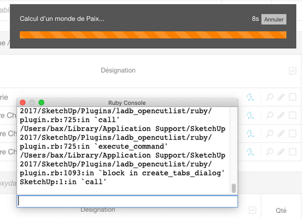Click the magnifier icon in the third part row
Image resolution: width=302 pixels, height=218 pixels.
(270, 134)
